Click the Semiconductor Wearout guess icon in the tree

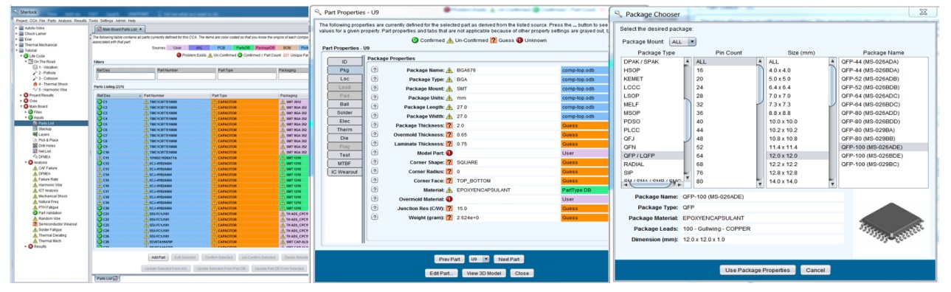35,223
